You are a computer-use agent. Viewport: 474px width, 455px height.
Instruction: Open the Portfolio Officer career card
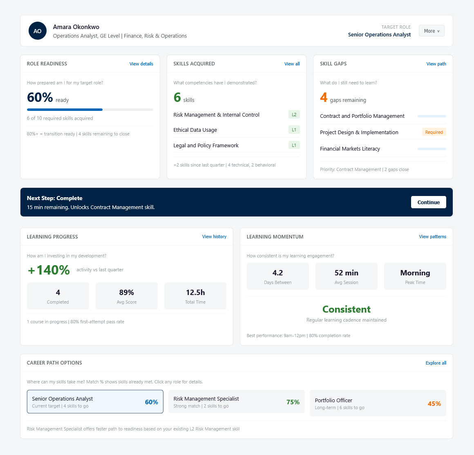(378, 403)
